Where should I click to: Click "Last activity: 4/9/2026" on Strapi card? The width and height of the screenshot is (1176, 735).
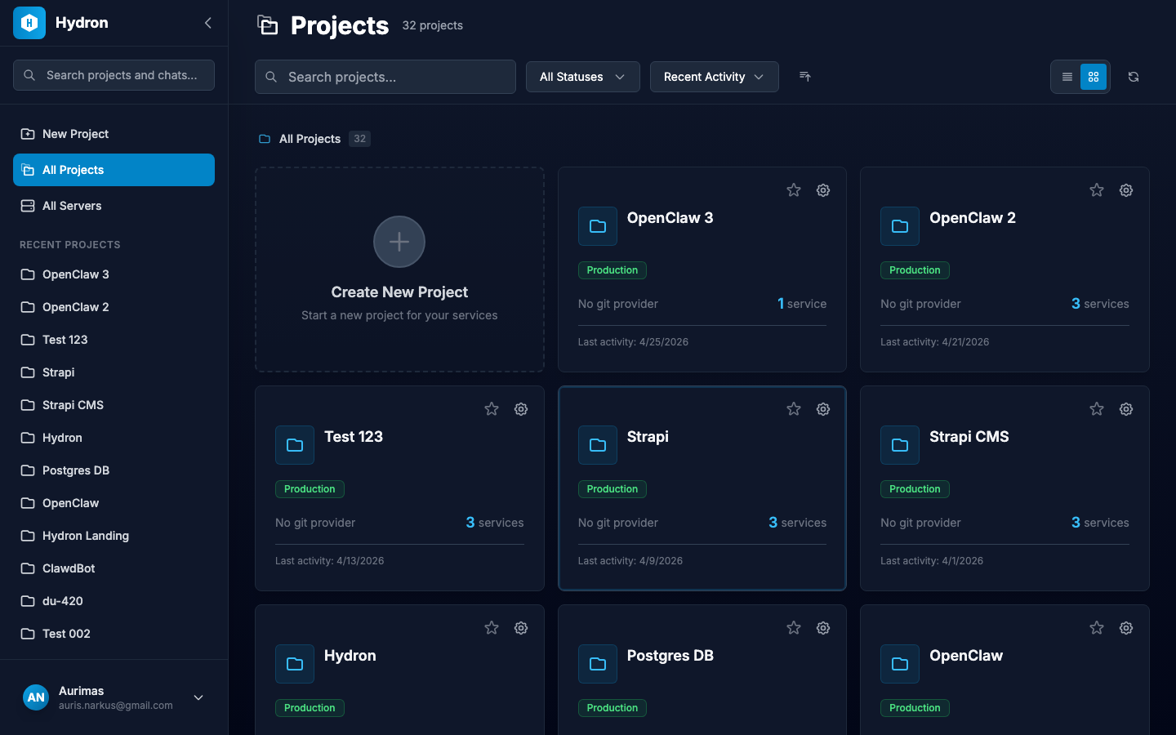coord(630,561)
